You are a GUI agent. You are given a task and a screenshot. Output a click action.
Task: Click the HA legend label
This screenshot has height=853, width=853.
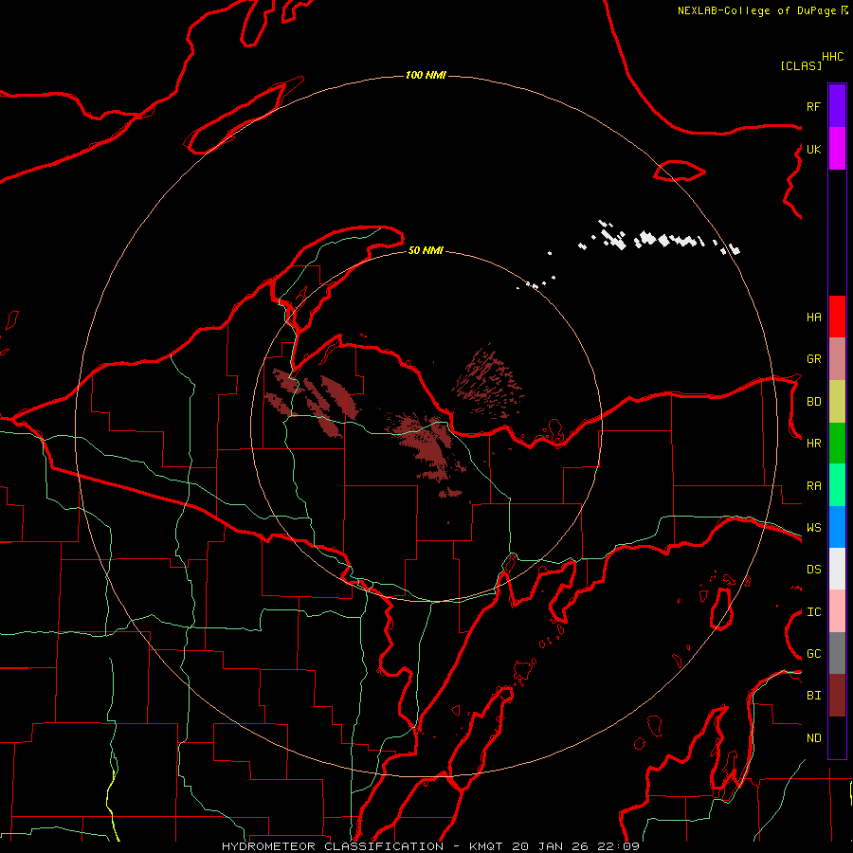tap(813, 317)
